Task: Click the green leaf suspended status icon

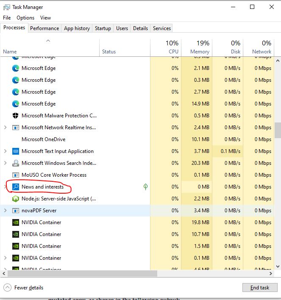Action: tap(145, 187)
